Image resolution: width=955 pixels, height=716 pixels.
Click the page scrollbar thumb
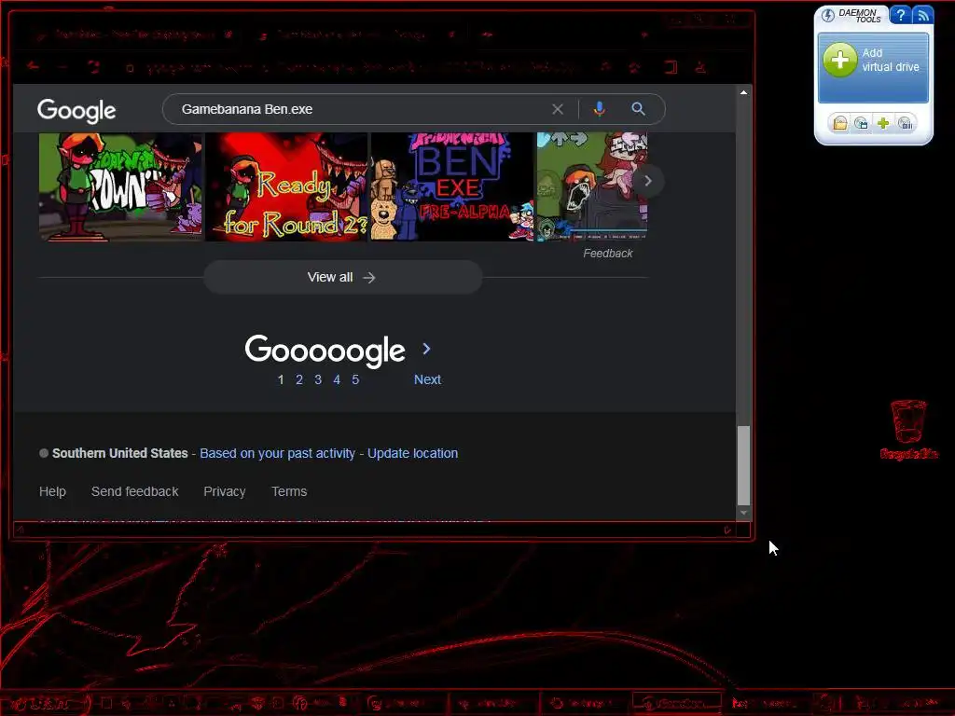tap(743, 466)
